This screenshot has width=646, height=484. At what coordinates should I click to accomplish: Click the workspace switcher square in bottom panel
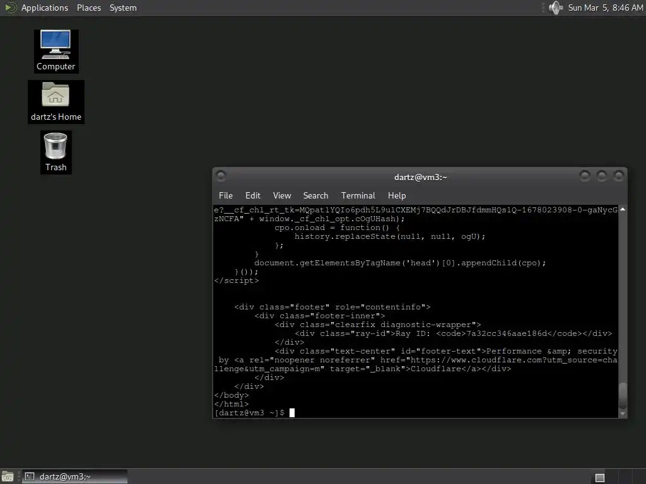pos(600,478)
